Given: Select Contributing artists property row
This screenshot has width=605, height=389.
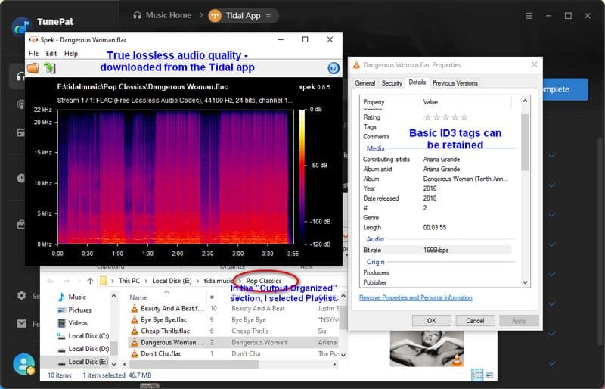Looking at the screenshot, I should click(436, 159).
